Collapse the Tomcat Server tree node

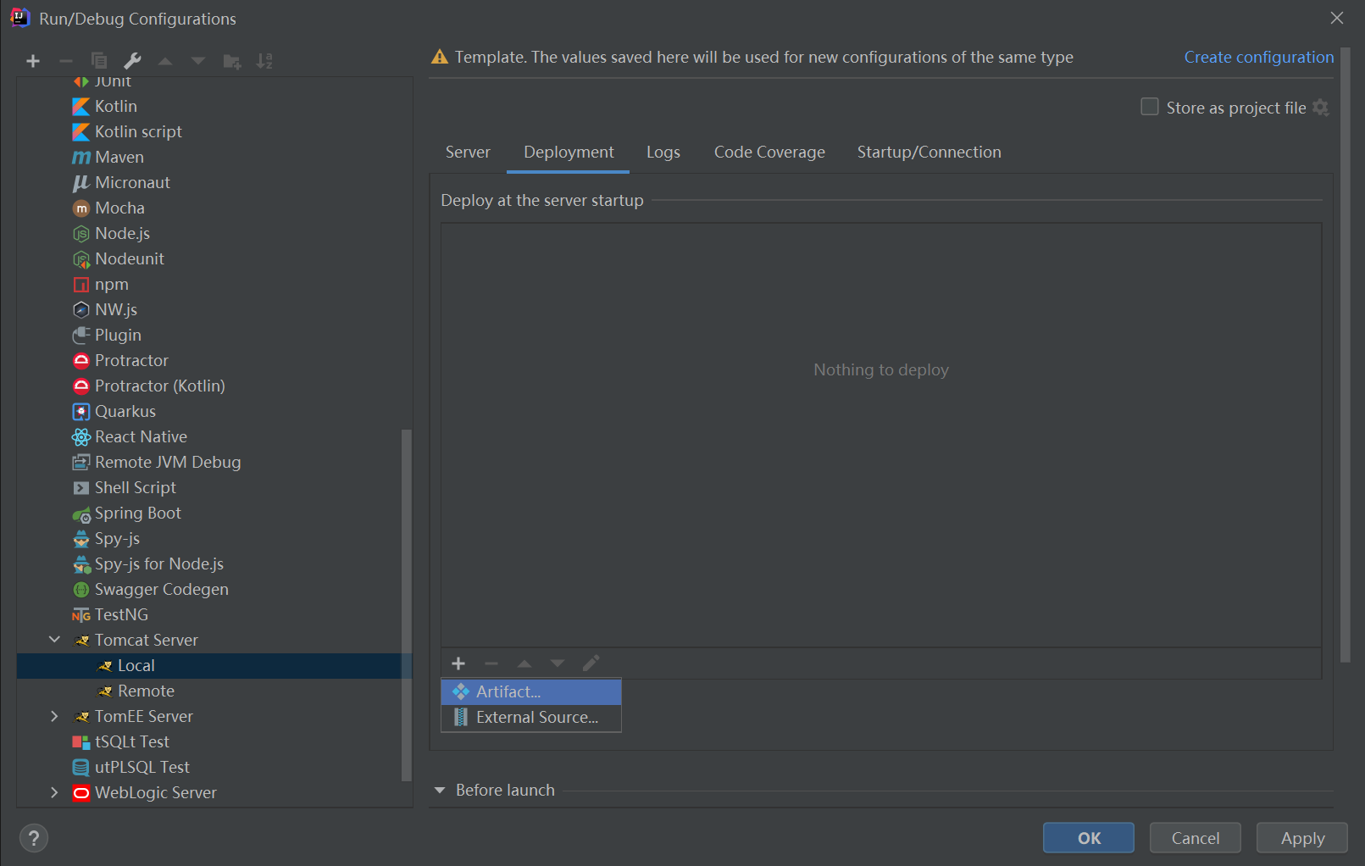point(54,640)
